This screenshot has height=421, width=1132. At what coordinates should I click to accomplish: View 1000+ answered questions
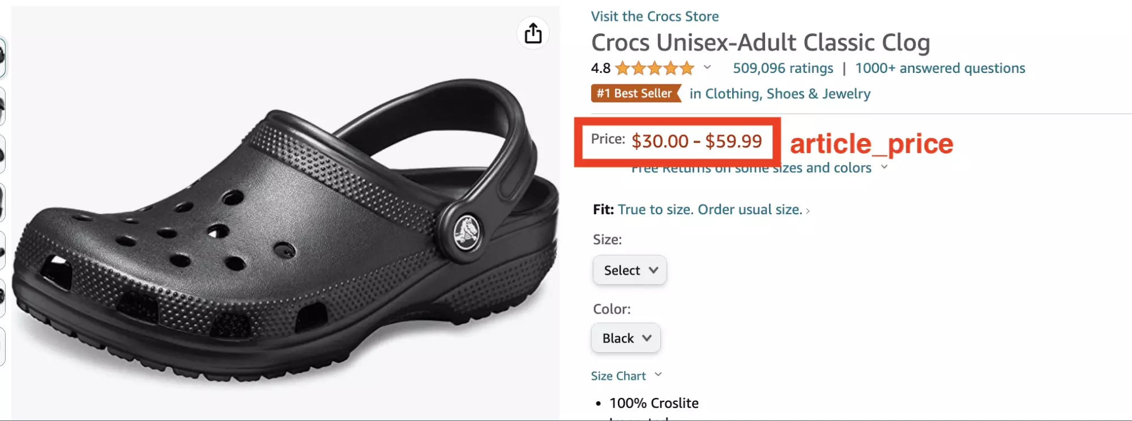click(x=940, y=68)
